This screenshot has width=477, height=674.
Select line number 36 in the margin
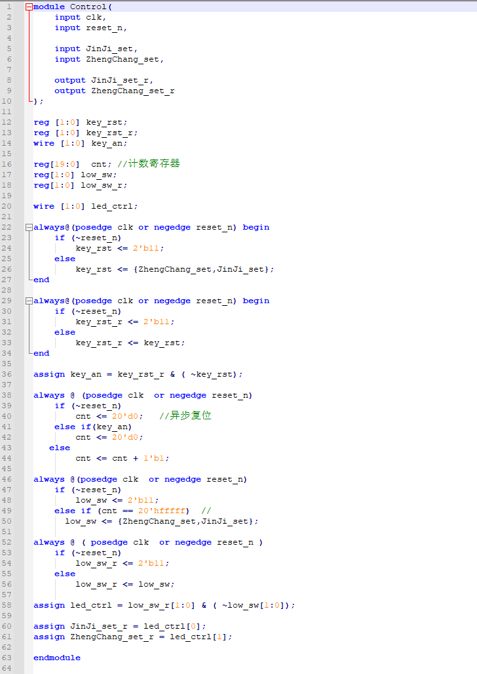(7, 374)
